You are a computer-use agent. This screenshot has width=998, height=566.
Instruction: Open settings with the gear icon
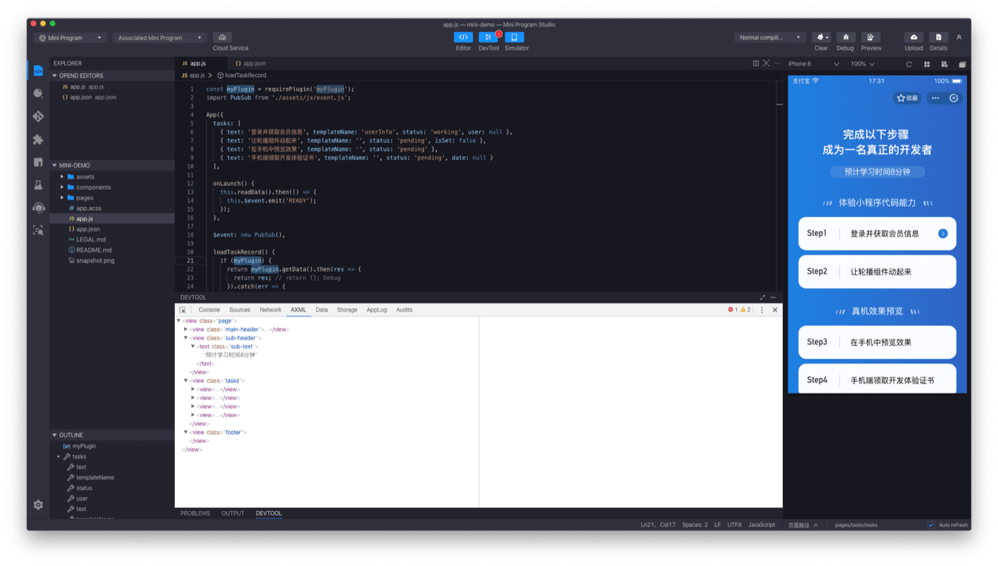37,505
